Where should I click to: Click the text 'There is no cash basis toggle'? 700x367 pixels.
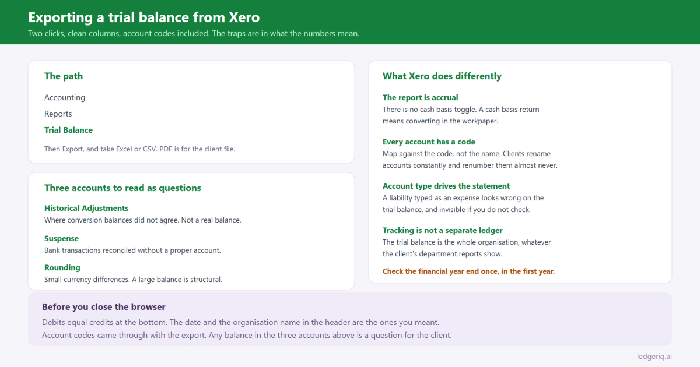(x=461, y=115)
